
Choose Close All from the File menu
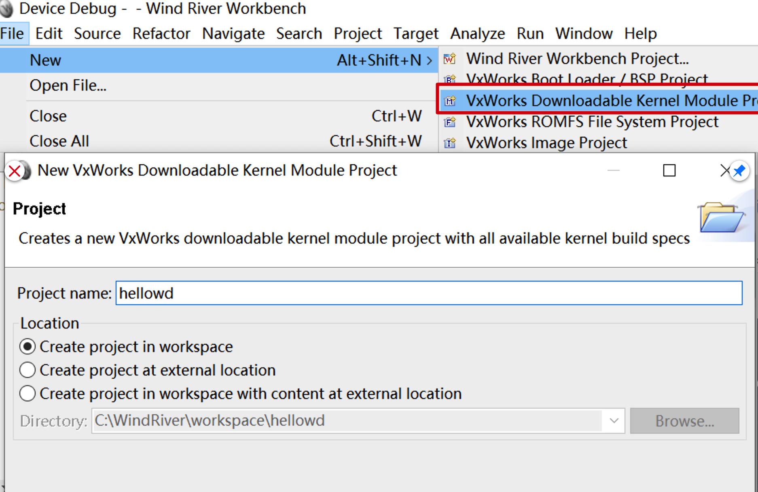click(219, 141)
